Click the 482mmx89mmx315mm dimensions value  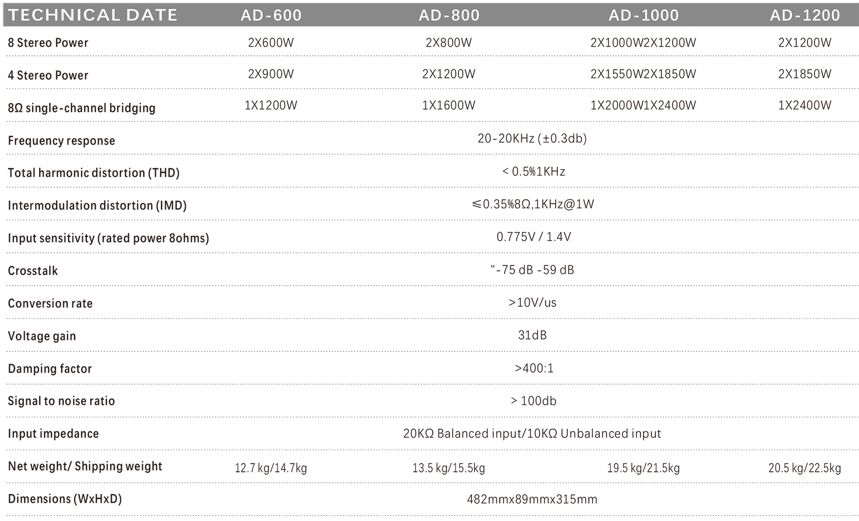532,500
